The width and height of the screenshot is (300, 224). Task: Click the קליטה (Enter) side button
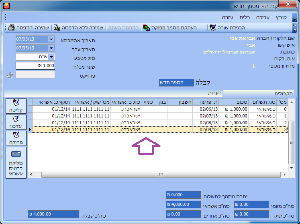pyautogui.click(x=16, y=106)
